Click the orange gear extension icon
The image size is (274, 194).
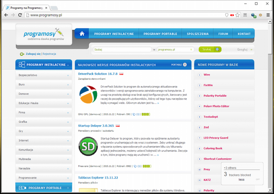pos(260,15)
